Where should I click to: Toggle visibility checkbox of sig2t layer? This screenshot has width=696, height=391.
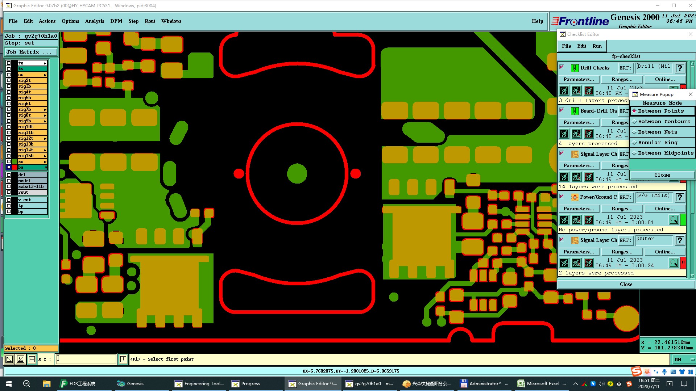pyautogui.click(x=9, y=80)
